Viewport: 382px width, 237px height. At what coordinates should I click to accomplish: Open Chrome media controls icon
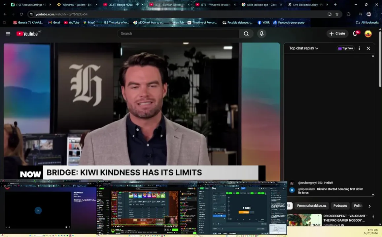coord(361,14)
